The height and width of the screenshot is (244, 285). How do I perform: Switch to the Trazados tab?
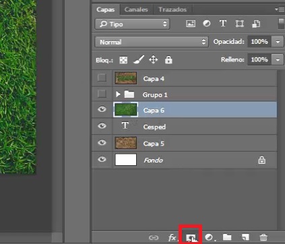click(x=172, y=9)
